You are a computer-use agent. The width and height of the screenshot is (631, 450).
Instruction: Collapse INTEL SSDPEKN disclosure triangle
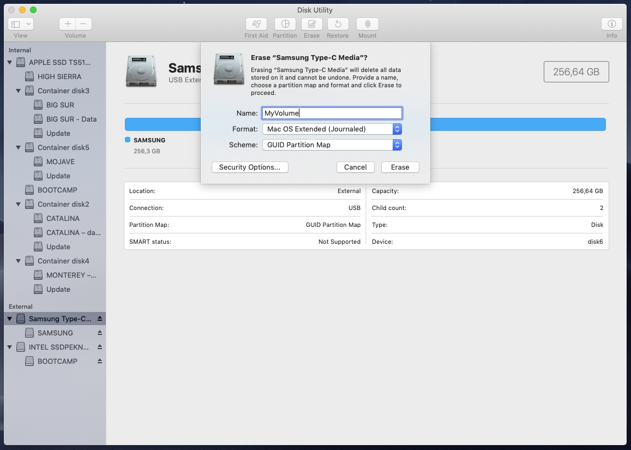click(10, 347)
